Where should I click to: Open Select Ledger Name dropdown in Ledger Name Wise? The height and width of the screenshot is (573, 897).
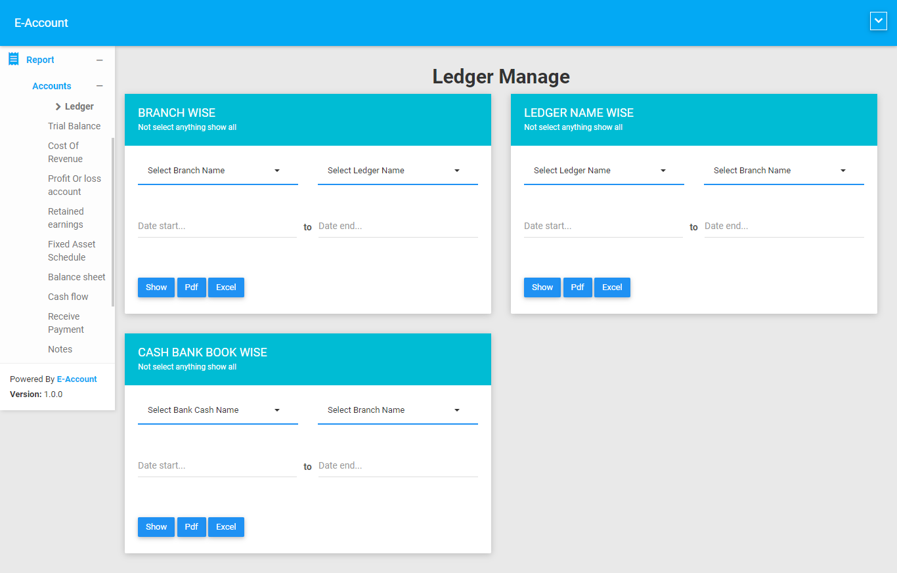(603, 171)
